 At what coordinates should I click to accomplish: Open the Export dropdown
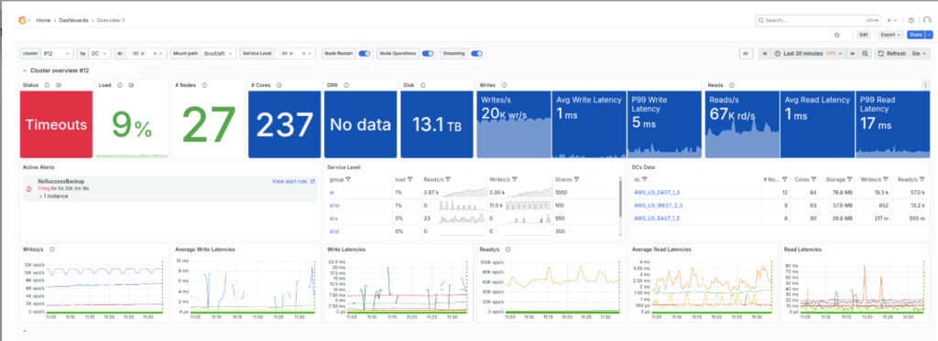click(x=890, y=36)
